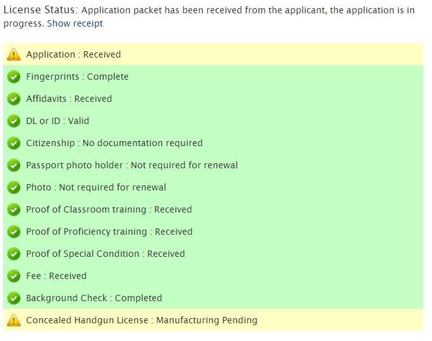Image resolution: width=432 pixels, height=341 pixels.
Task: Click the Manufacturing Pending status text
Action: pos(206,320)
